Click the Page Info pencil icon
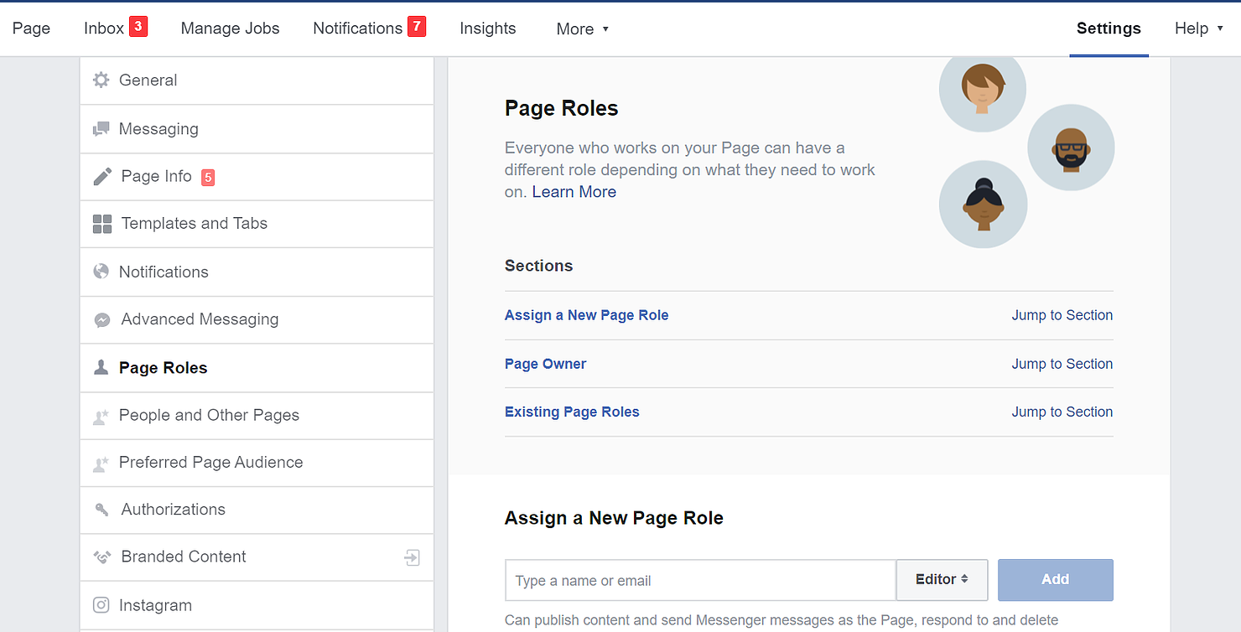1241x632 pixels. [x=102, y=177]
